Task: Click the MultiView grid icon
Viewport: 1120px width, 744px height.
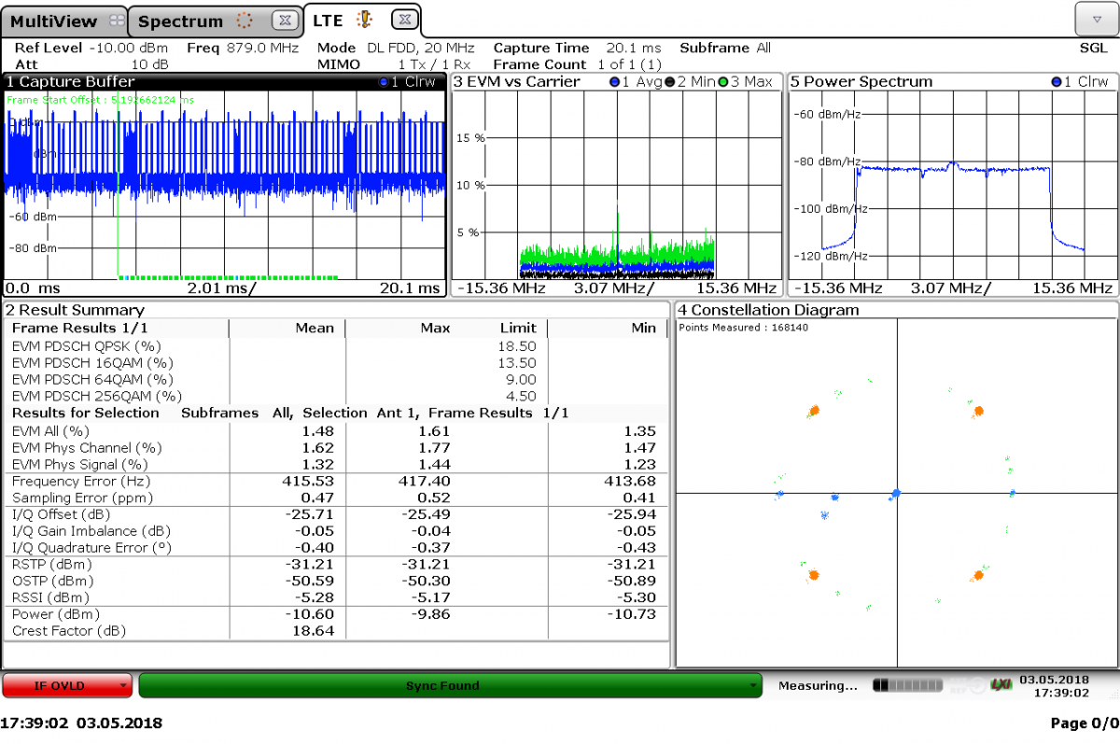Action: click(115, 20)
